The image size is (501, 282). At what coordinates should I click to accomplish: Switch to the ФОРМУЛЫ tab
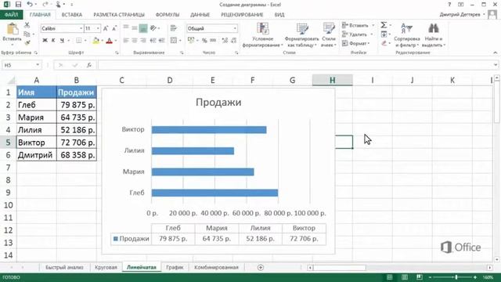click(168, 15)
